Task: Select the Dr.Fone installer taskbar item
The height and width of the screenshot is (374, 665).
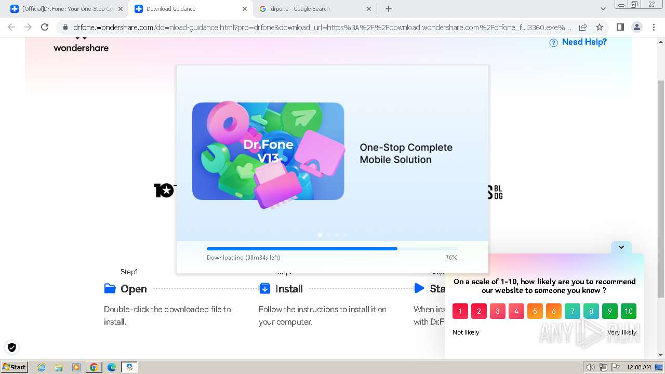Action: click(129, 367)
